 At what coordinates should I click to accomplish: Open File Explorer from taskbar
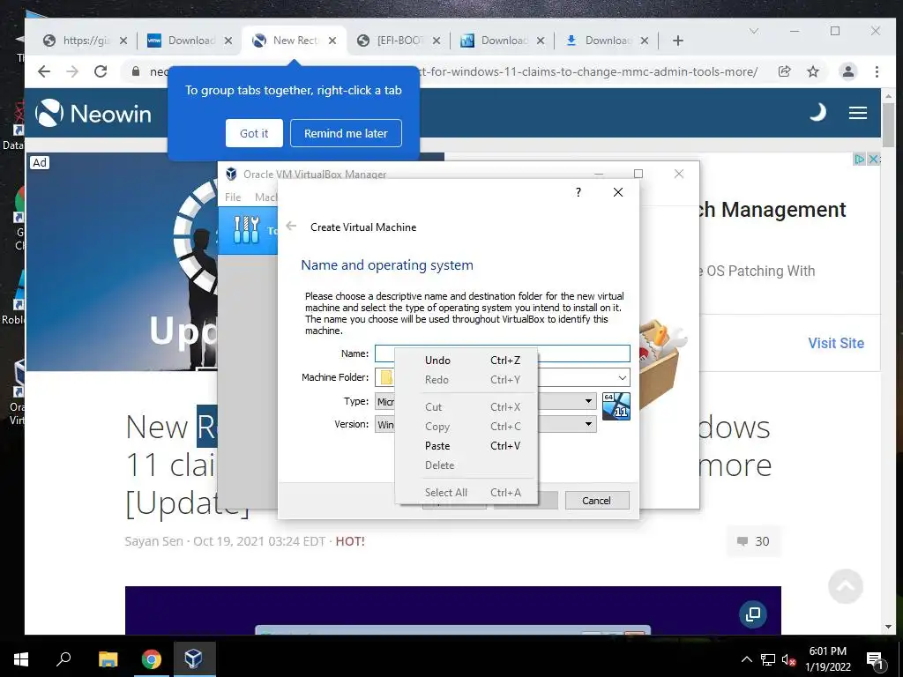pyautogui.click(x=108, y=659)
